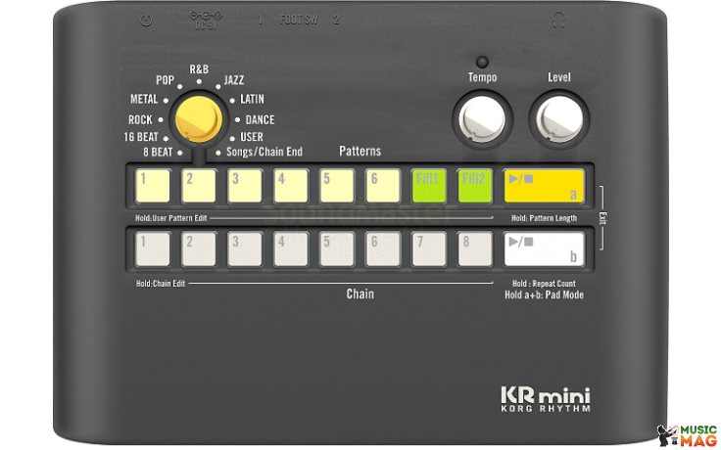Screen dimensions: 721x450
Task: Trigger the green Fill1 pad
Action: (429, 186)
